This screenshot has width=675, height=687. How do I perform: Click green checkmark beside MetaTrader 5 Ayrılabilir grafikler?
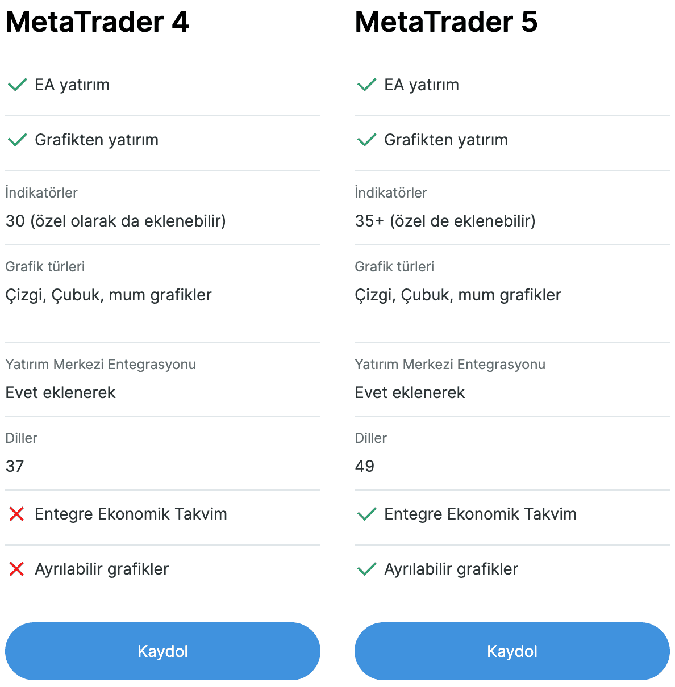[366, 569]
